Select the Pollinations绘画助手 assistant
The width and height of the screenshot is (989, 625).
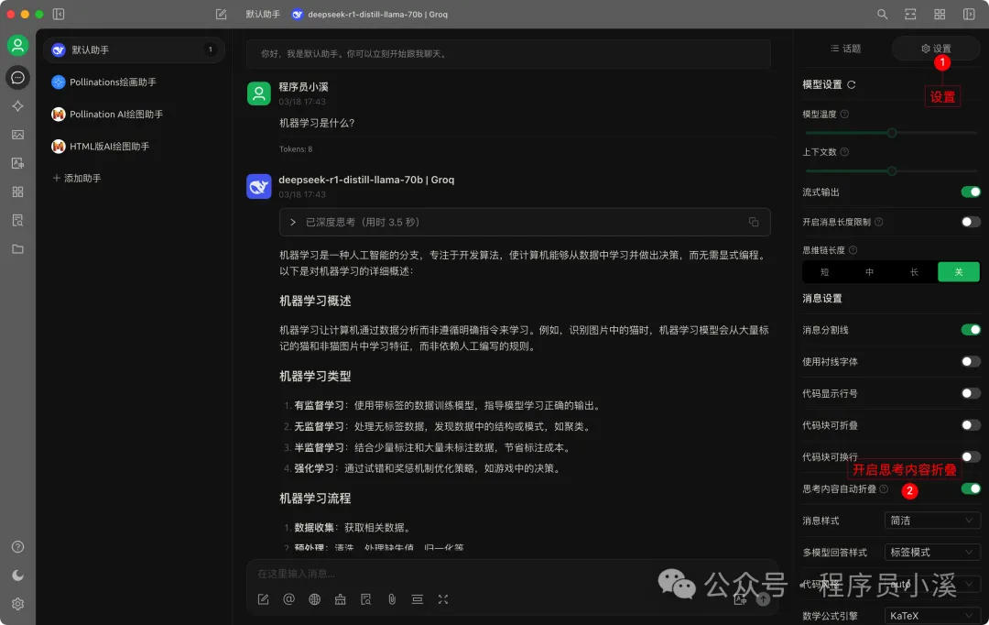(x=134, y=82)
